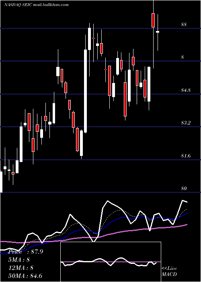201x282 pixels.
Task: Click the 50MA : 84.6 label
Action: click(x=25, y=276)
